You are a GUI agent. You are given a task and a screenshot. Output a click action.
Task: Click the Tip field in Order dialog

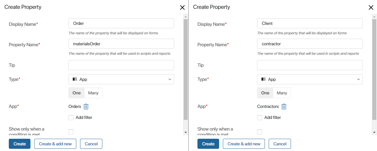tap(121, 65)
